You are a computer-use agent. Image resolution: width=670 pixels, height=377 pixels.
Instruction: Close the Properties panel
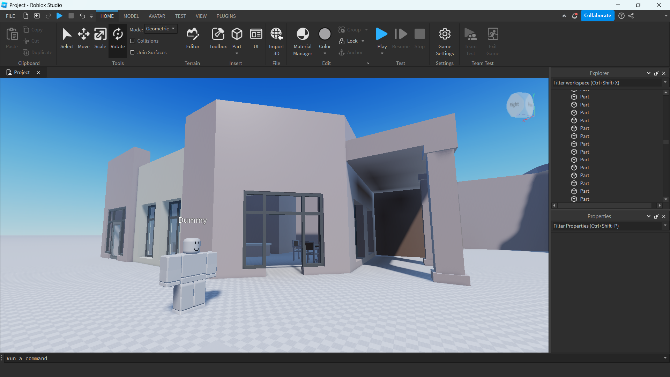[x=664, y=216]
